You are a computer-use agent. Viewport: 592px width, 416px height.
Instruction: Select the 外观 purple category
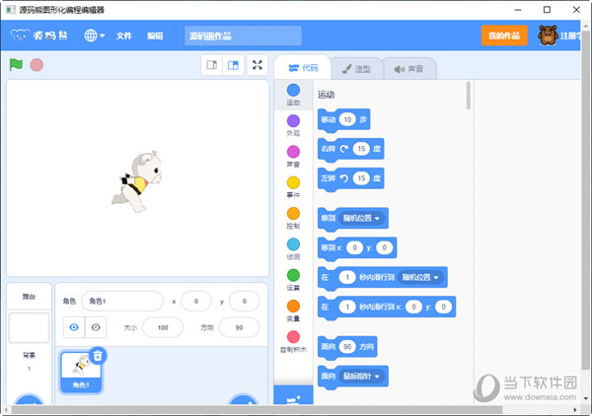(x=293, y=125)
